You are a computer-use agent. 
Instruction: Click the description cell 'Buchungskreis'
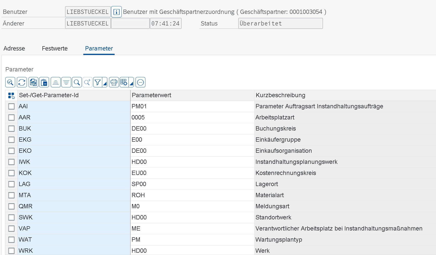click(345, 129)
